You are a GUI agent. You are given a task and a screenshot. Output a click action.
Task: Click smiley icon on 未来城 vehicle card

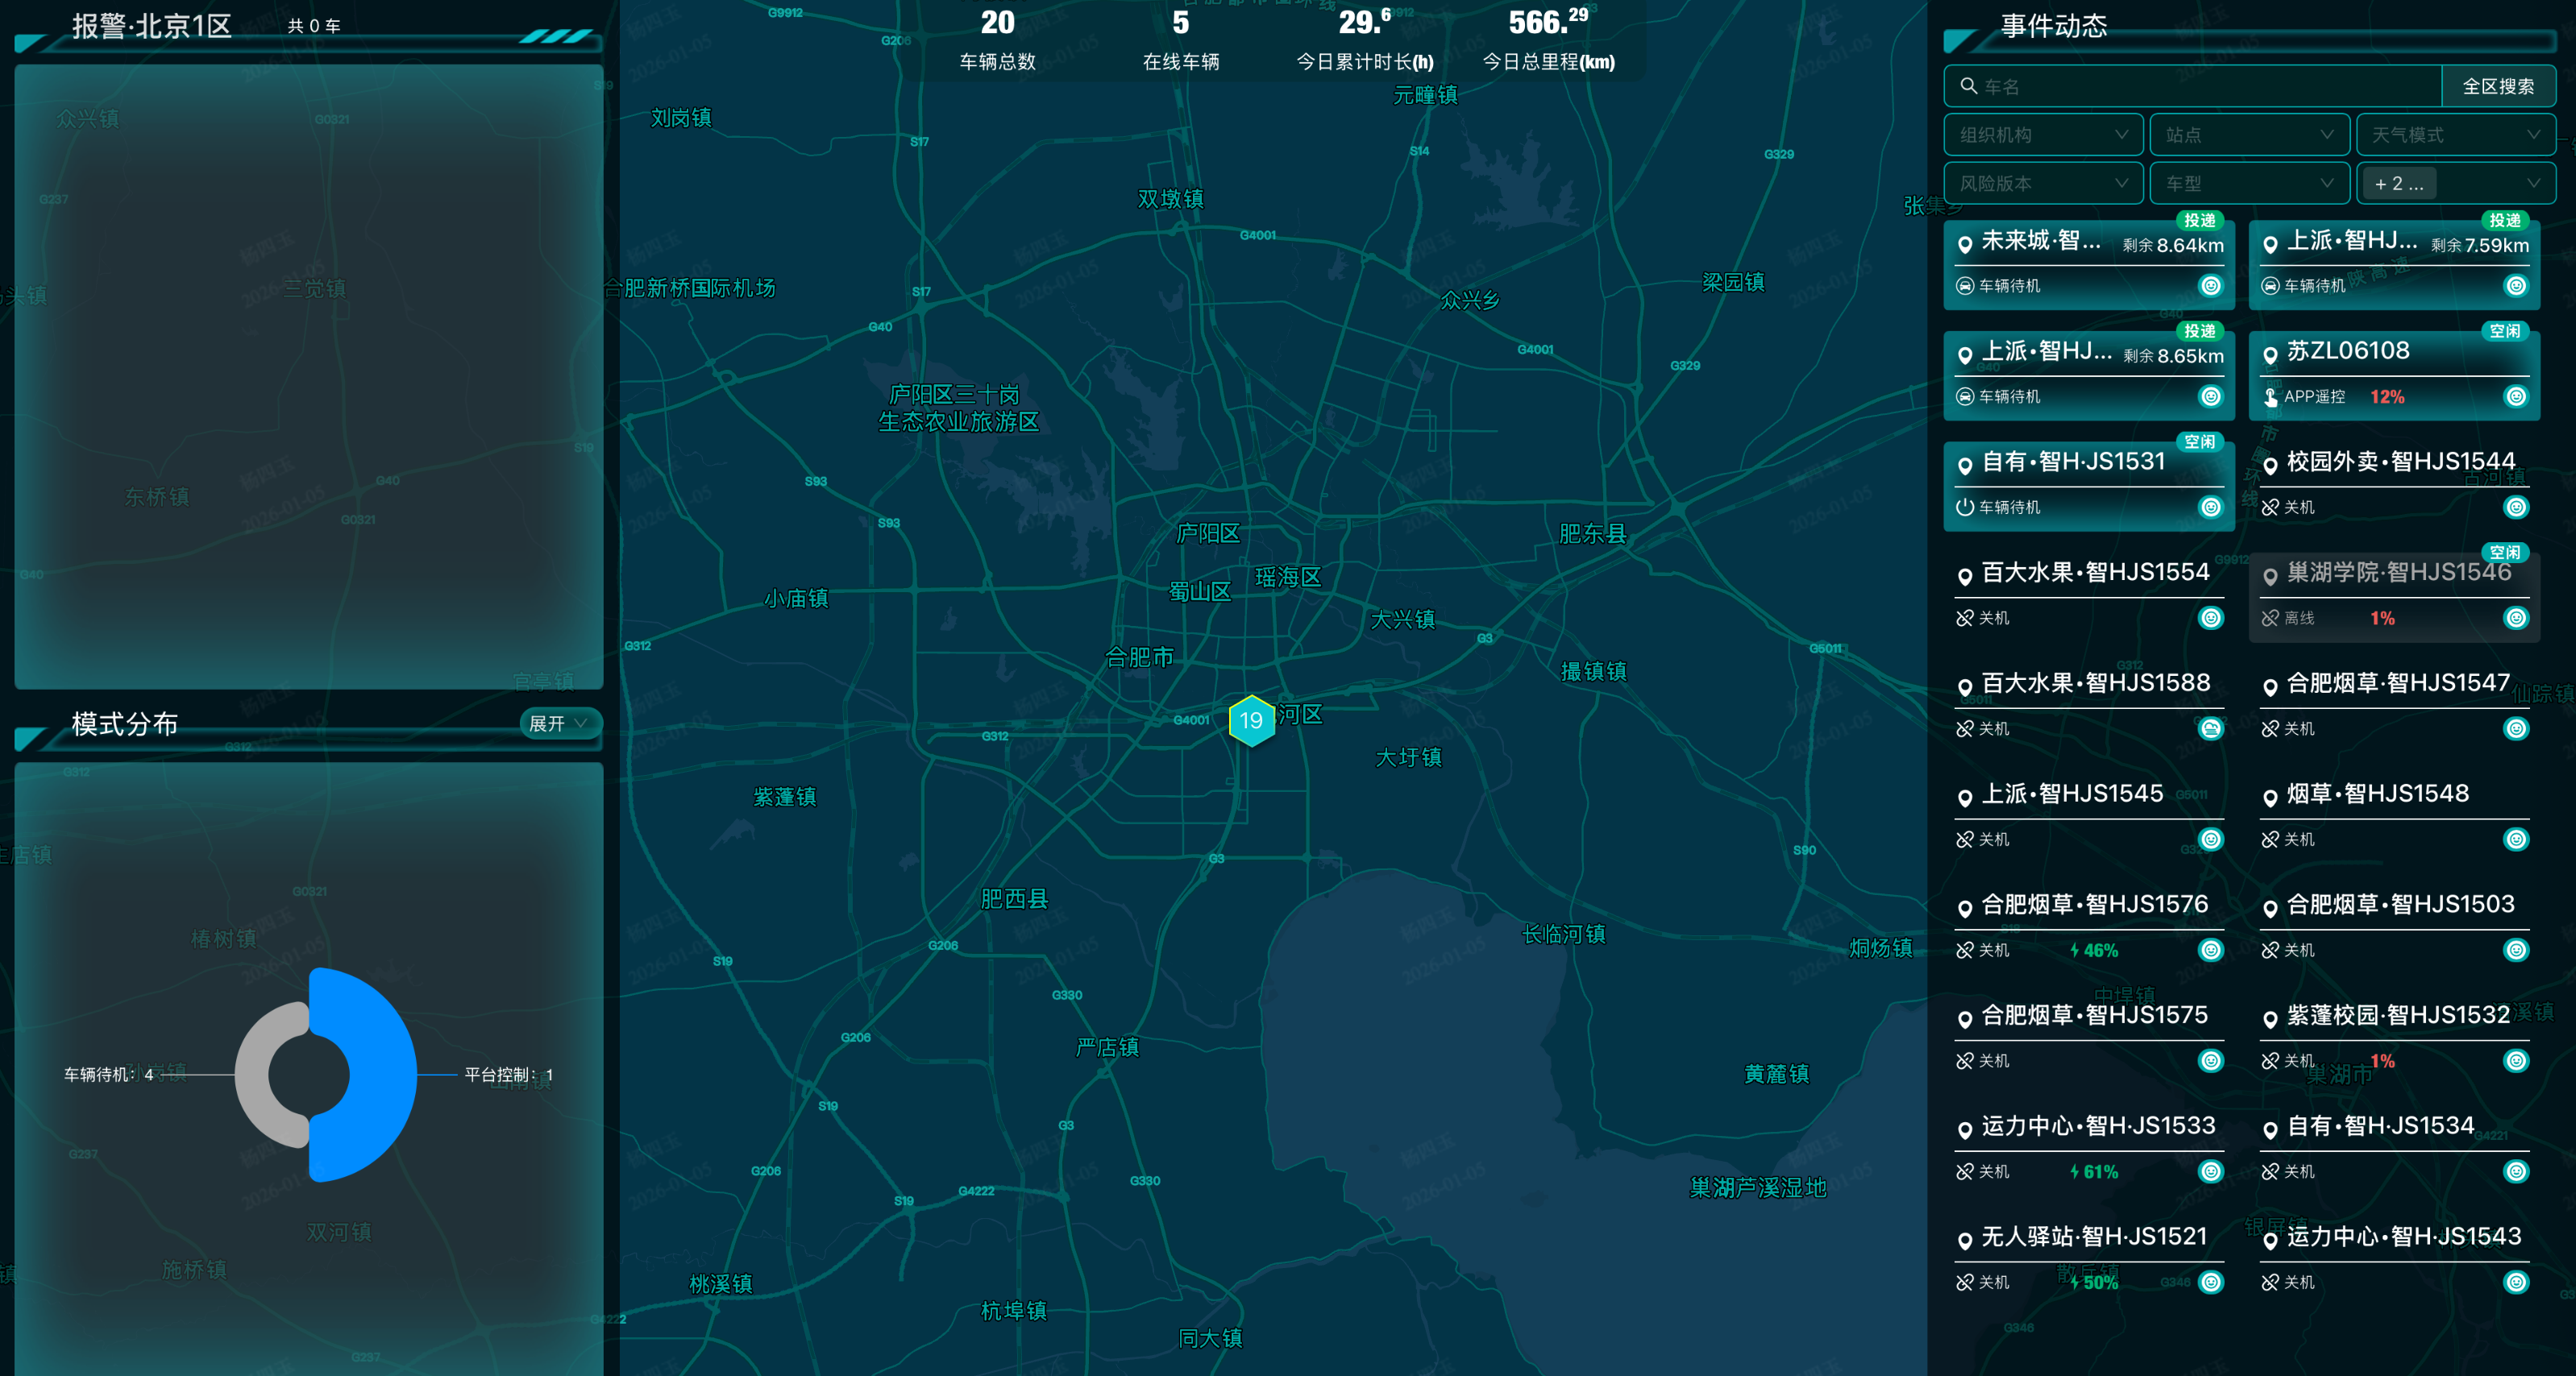(x=2210, y=286)
